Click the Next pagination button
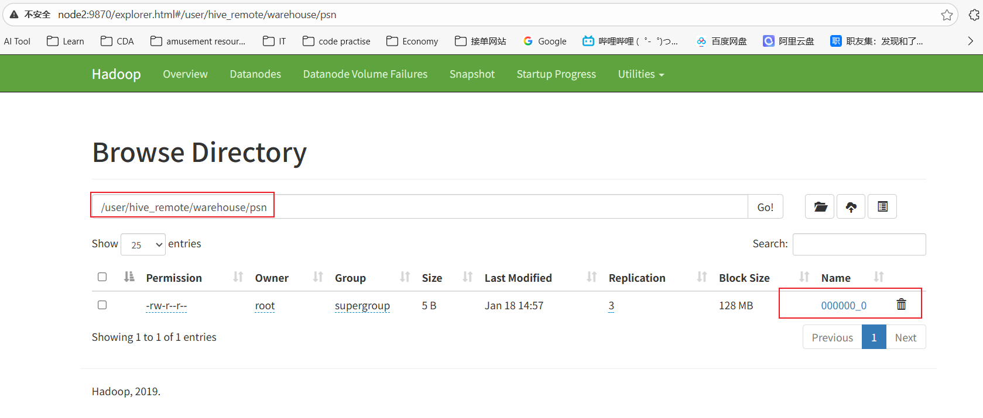The image size is (983, 418). click(x=905, y=337)
